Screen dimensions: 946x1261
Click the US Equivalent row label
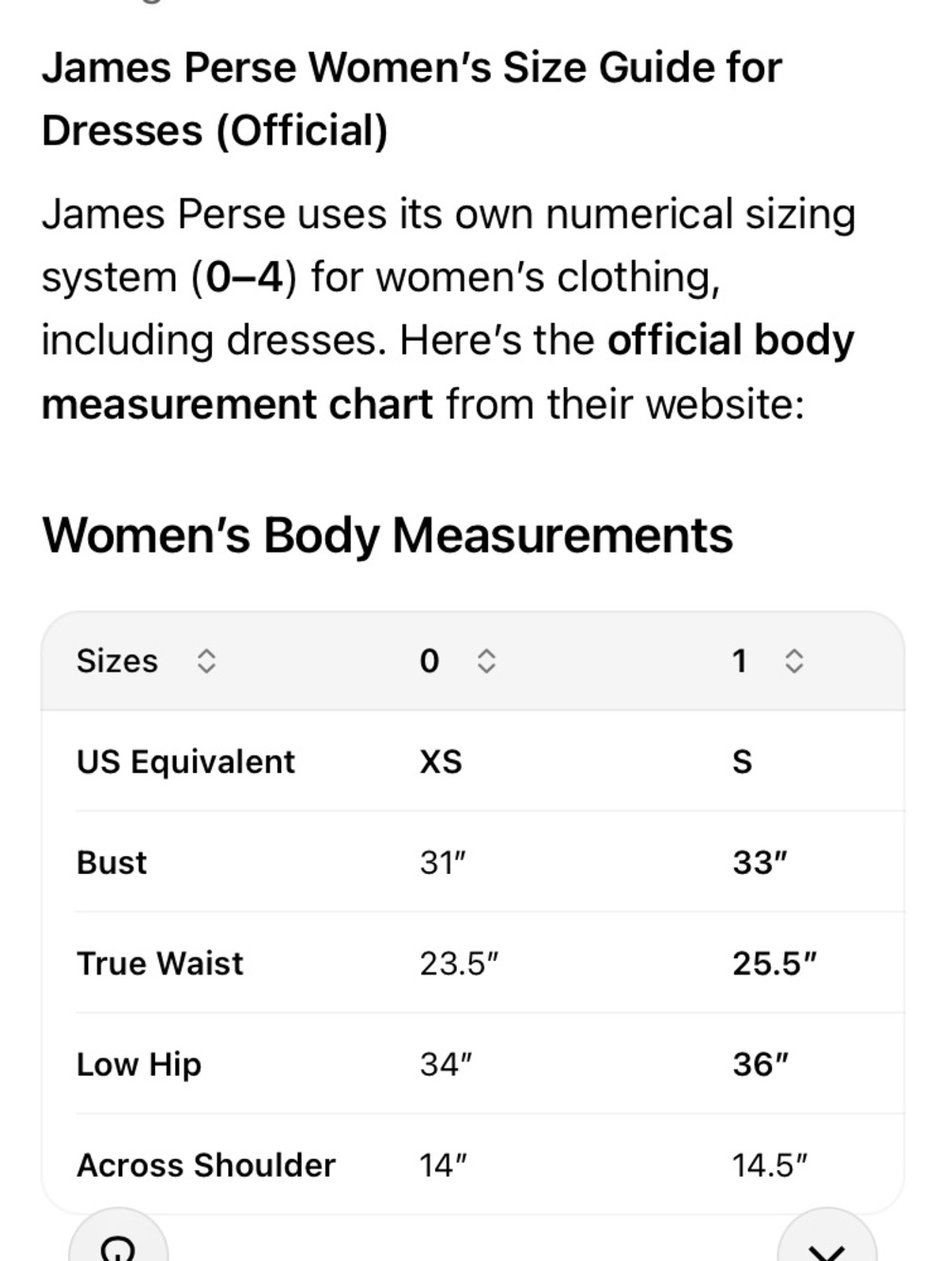coord(185,762)
